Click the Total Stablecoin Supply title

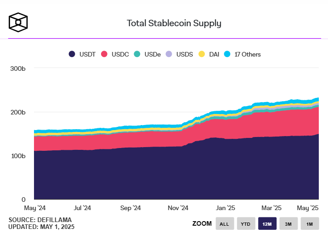174,23
